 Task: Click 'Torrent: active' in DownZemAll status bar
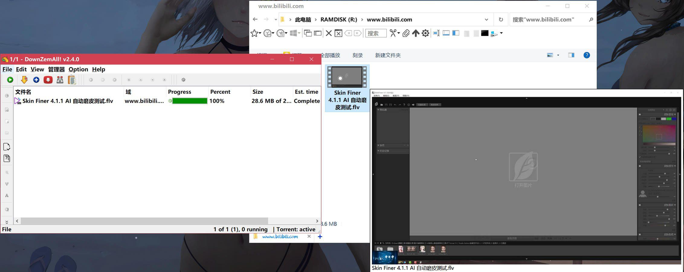click(296, 229)
